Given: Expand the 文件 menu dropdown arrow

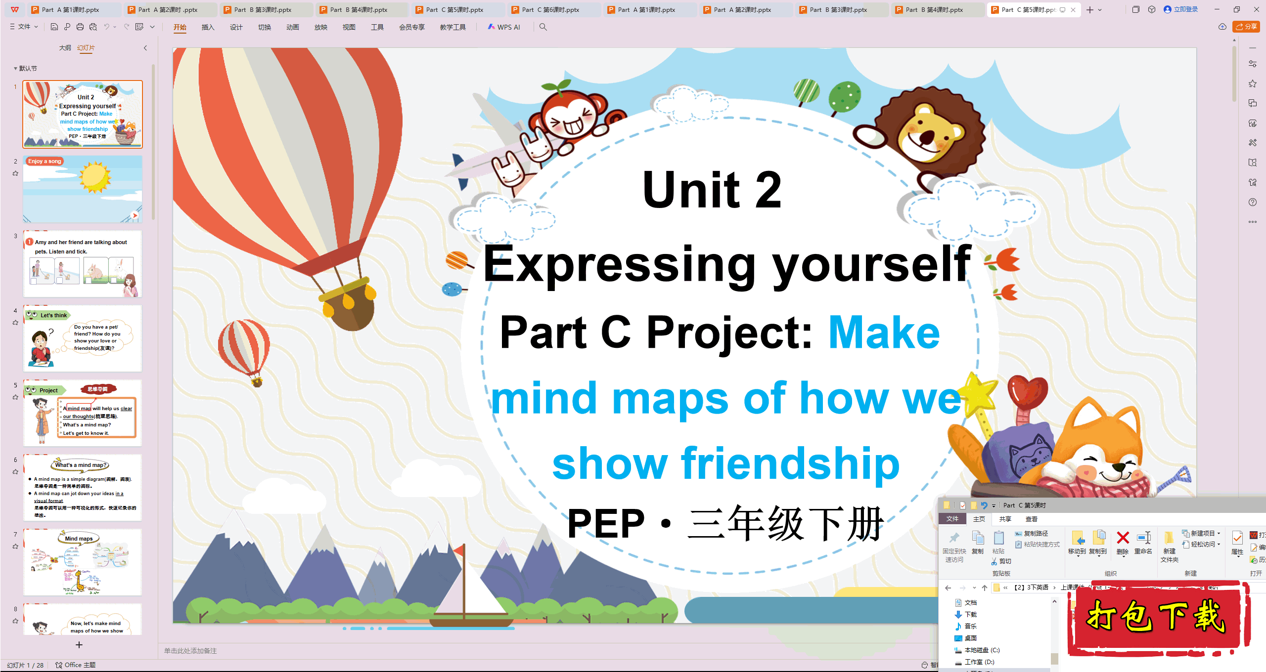Looking at the screenshot, I should point(36,27).
